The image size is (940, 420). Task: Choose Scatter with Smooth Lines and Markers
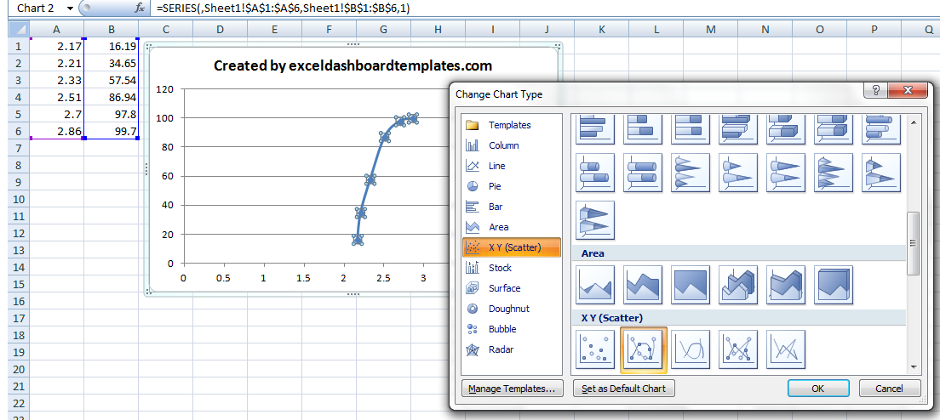tap(643, 349)
